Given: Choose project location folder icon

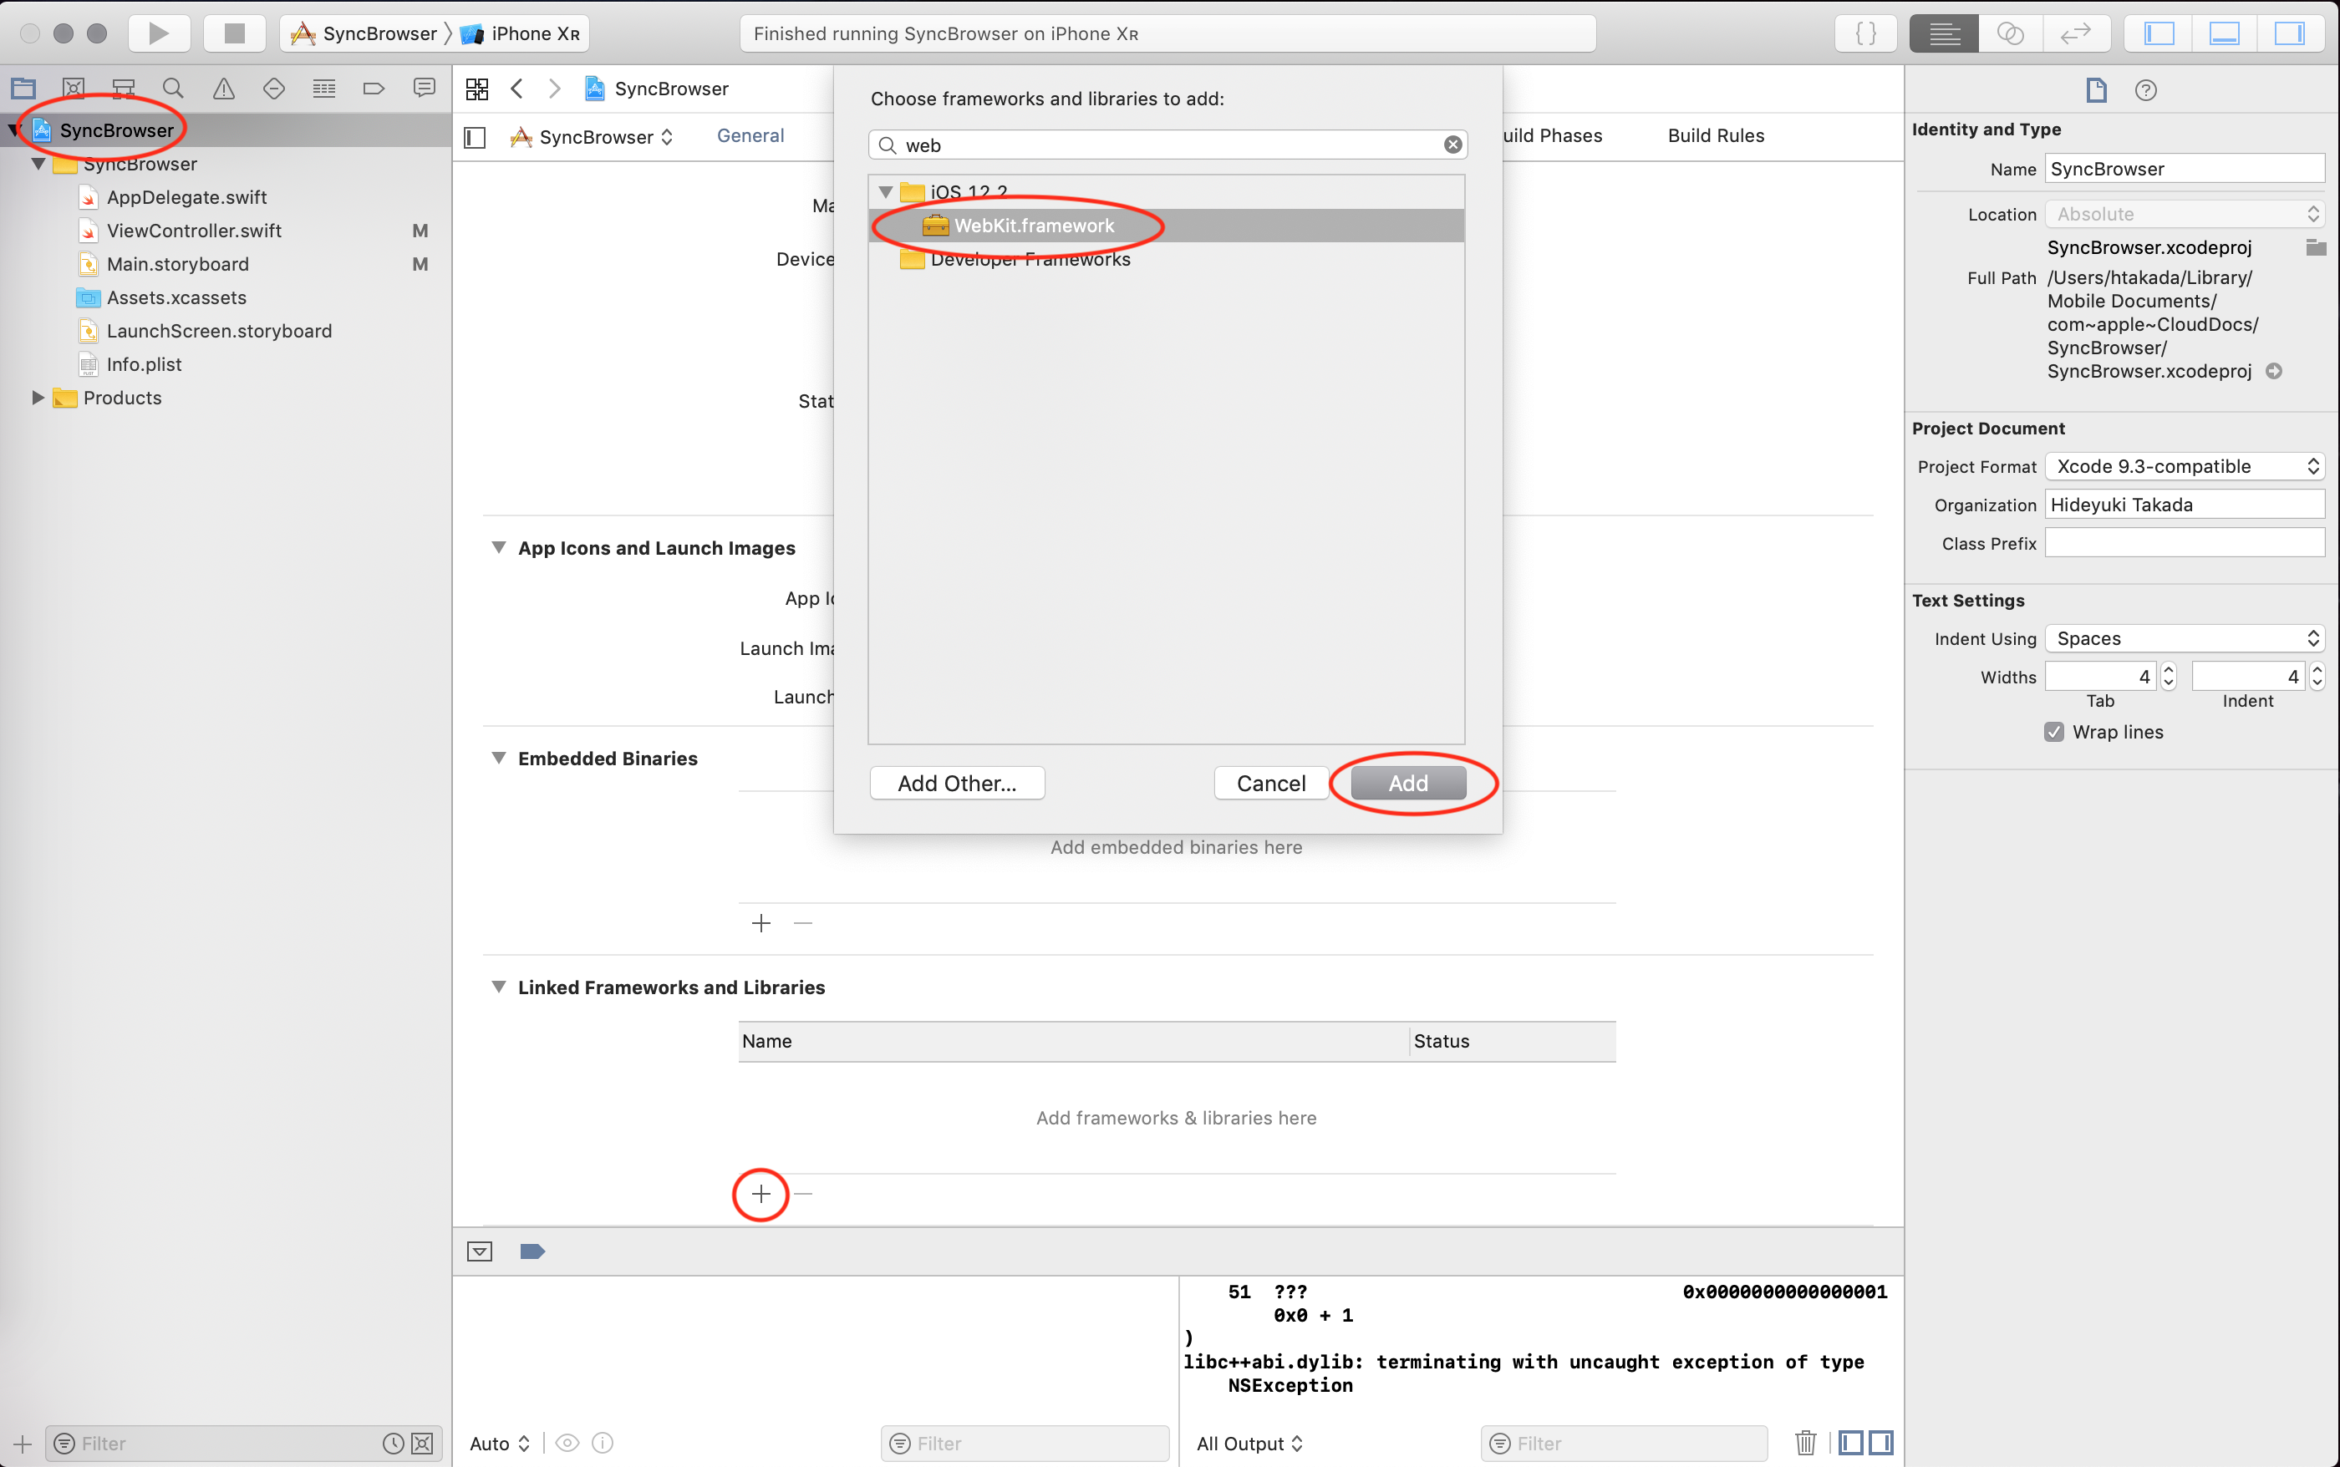Looking at the screenshot, I should [x=2316, y=247].
